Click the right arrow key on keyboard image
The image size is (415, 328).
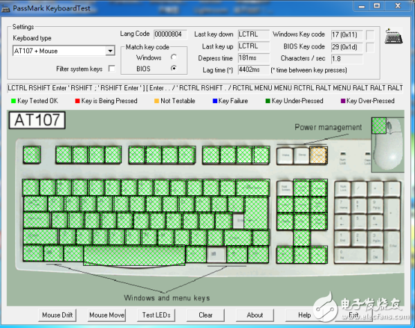pyautogui.click(x=319, y=255)
